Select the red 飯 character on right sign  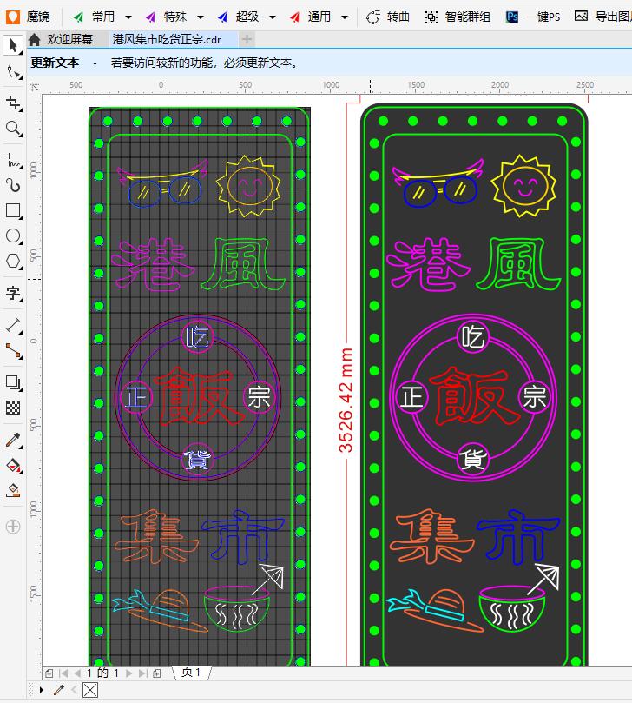click(473, 396)
